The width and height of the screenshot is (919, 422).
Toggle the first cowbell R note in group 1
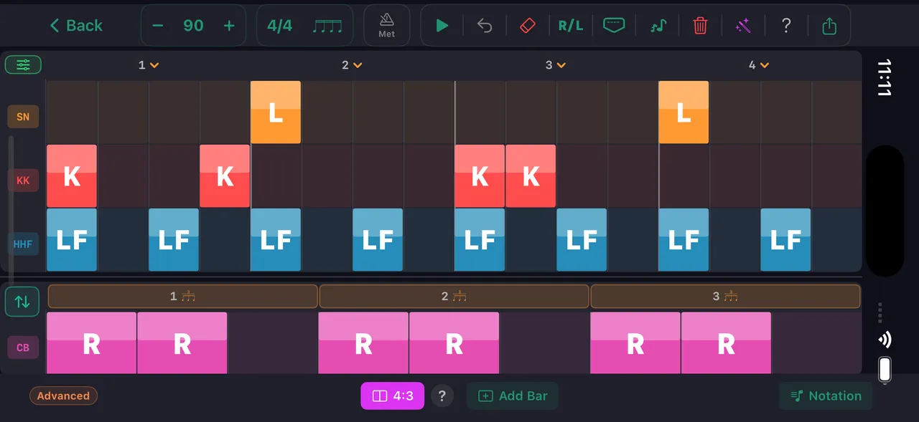click(x=91, y=343)
